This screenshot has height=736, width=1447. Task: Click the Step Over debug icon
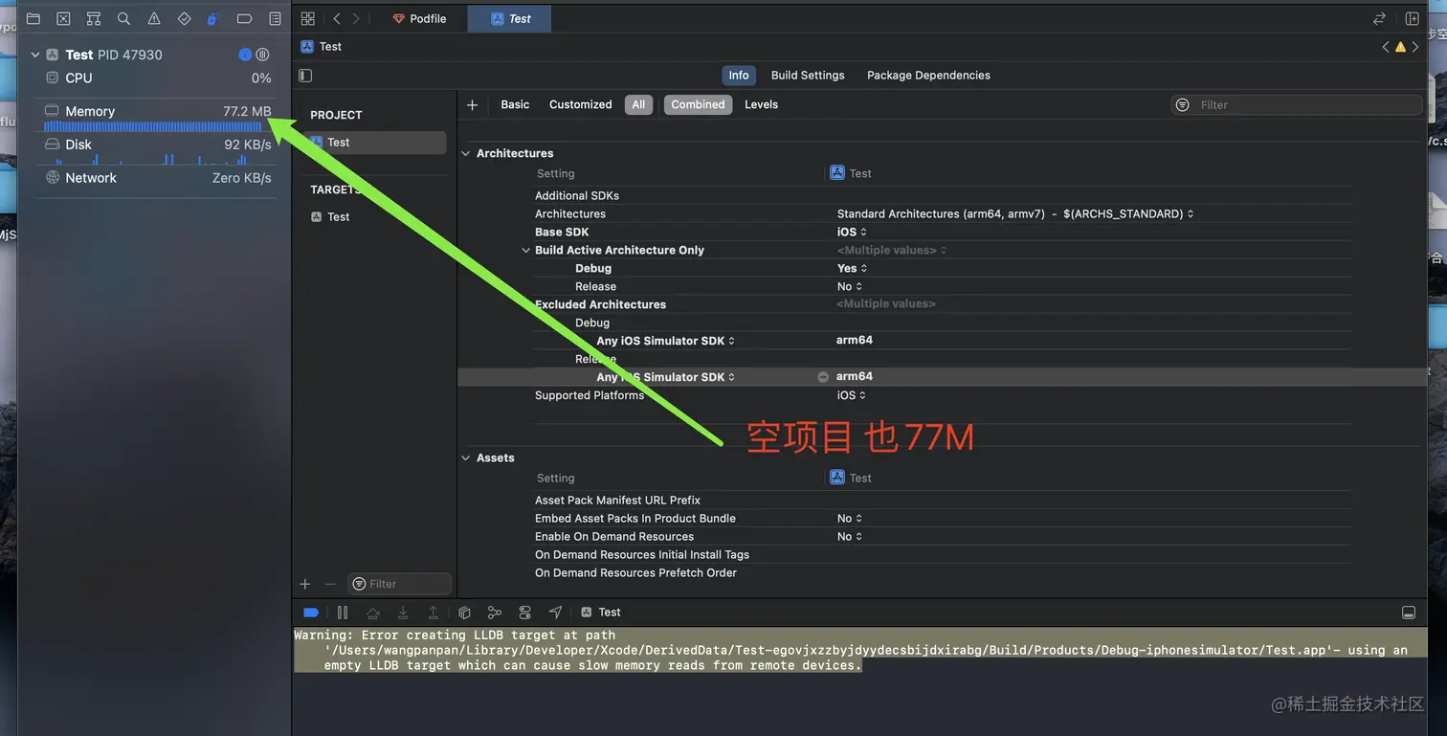click(373, 613)
